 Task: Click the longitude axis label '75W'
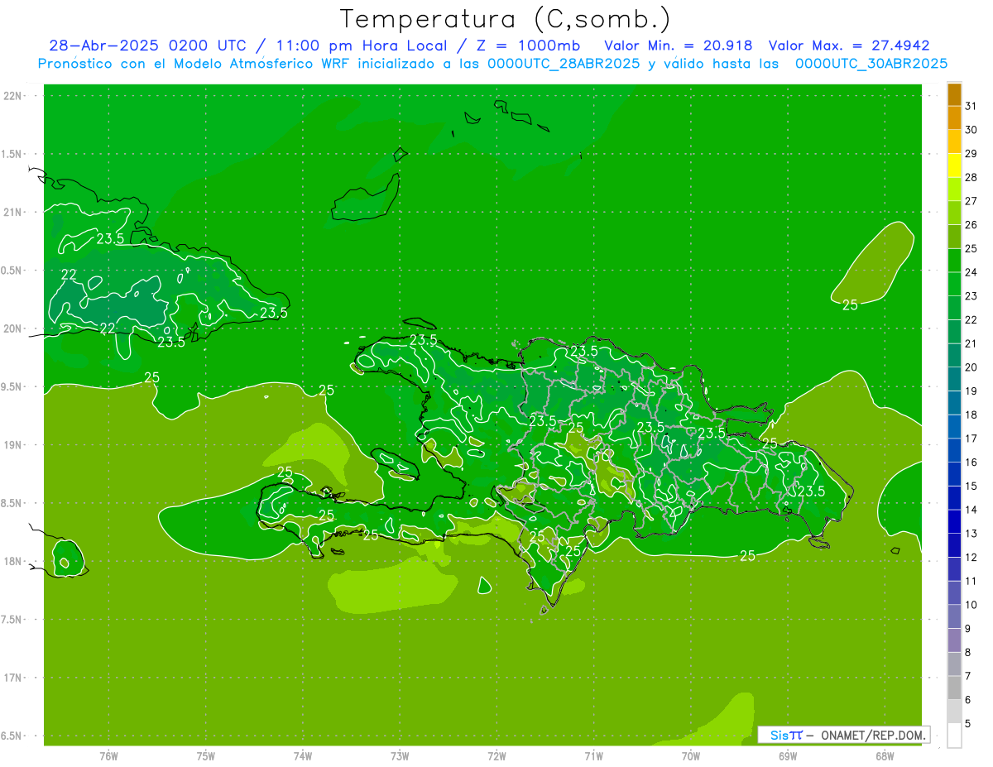pyautogui.click(x=206, y=756)
